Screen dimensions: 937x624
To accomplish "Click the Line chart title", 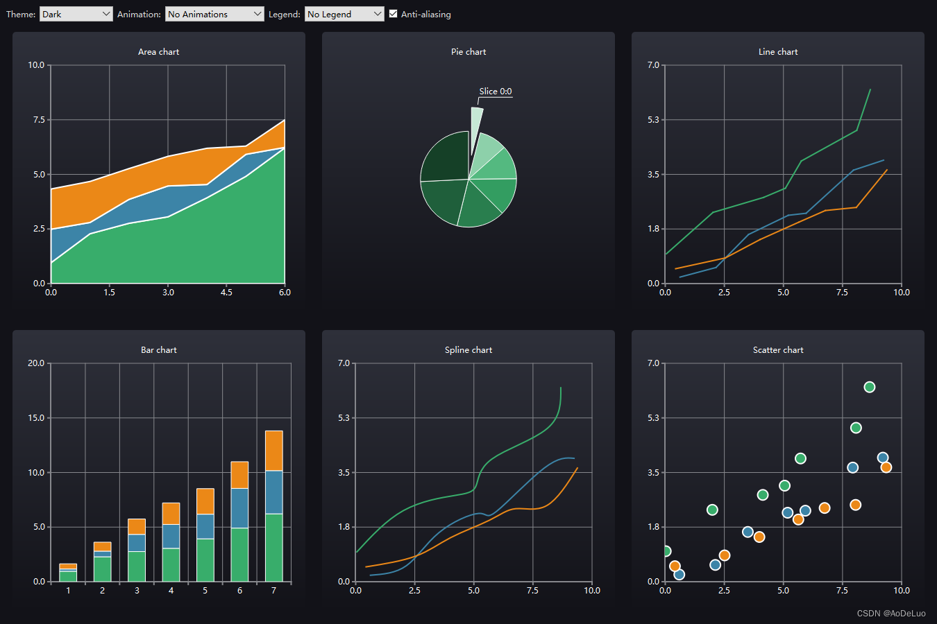I will tap(778, 52).
